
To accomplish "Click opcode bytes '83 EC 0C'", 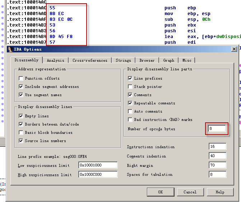I will pos(61,19).
